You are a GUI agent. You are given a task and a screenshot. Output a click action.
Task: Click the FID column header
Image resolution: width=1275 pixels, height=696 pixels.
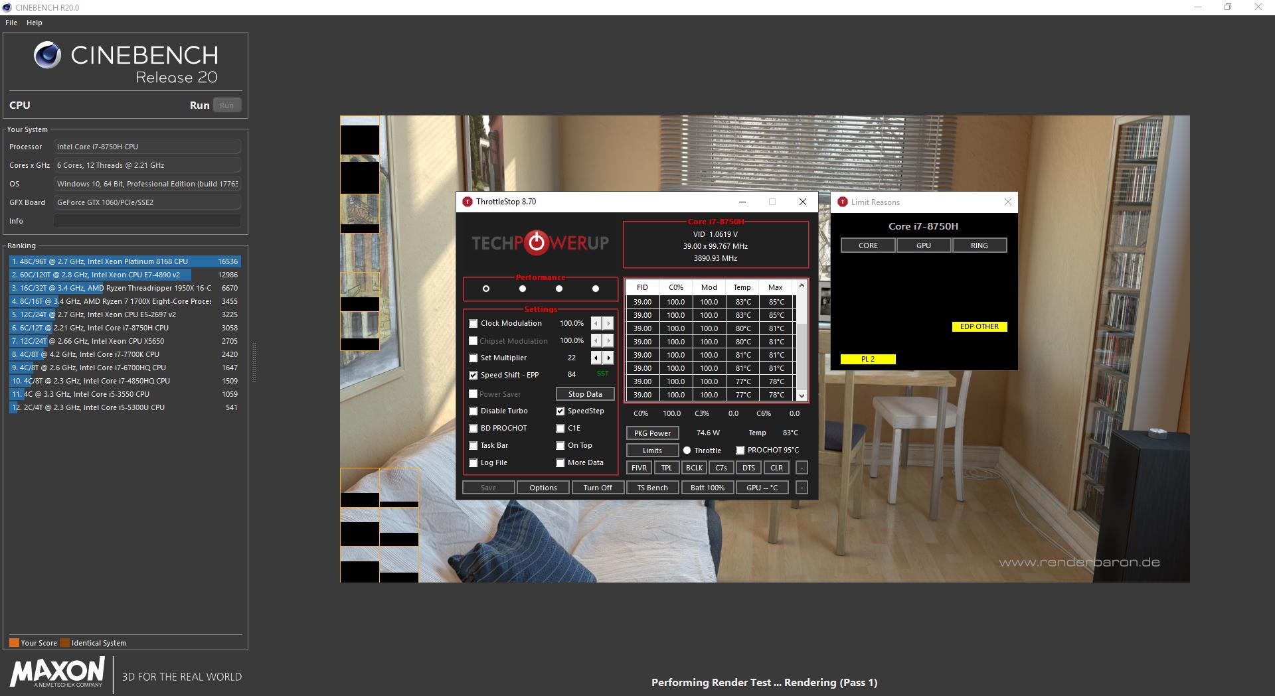pos(642,287)
